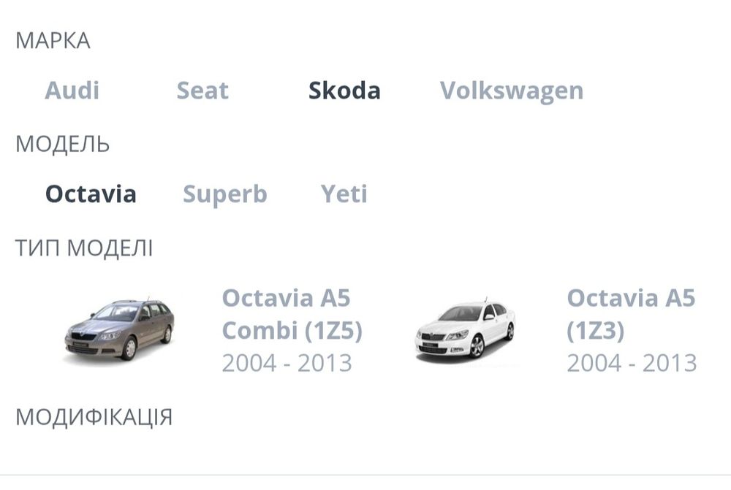Pick the Octavia model
731x490 pixels.
[91, 194]
